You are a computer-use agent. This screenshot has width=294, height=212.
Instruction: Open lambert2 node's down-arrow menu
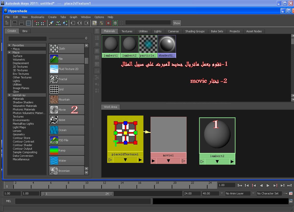pos(217,162)
